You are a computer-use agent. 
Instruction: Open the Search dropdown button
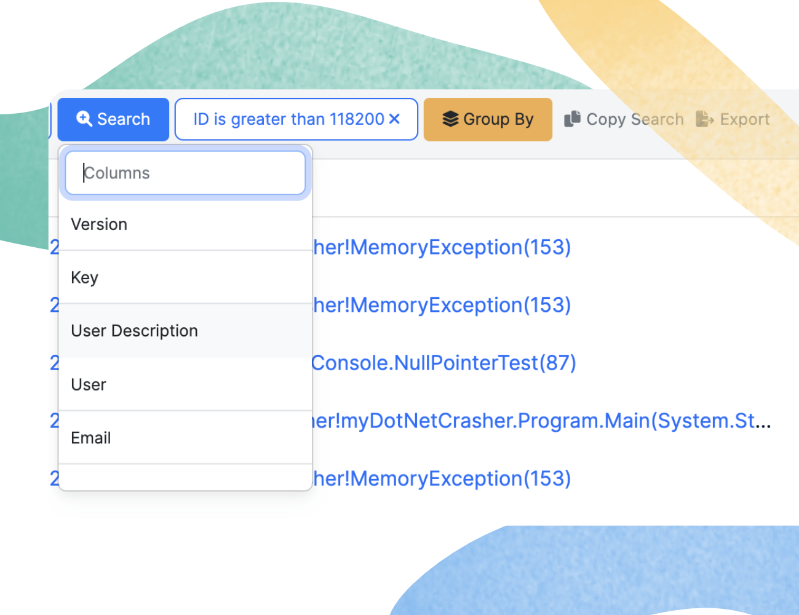pyautogui.click(x=113, y=119)
